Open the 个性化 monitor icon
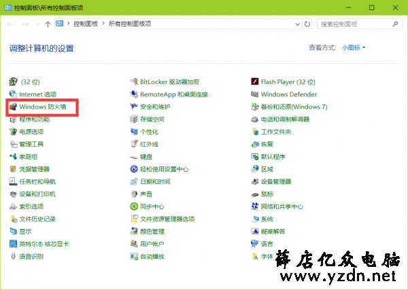The image size is (408, 290). pos(134,132)
